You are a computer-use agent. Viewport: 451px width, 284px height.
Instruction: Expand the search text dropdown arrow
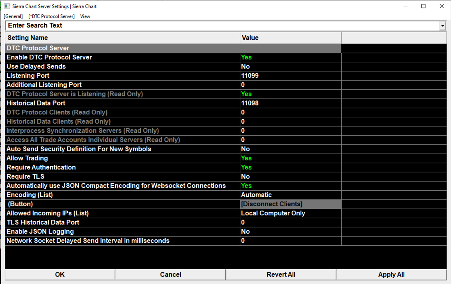[443, 26]
